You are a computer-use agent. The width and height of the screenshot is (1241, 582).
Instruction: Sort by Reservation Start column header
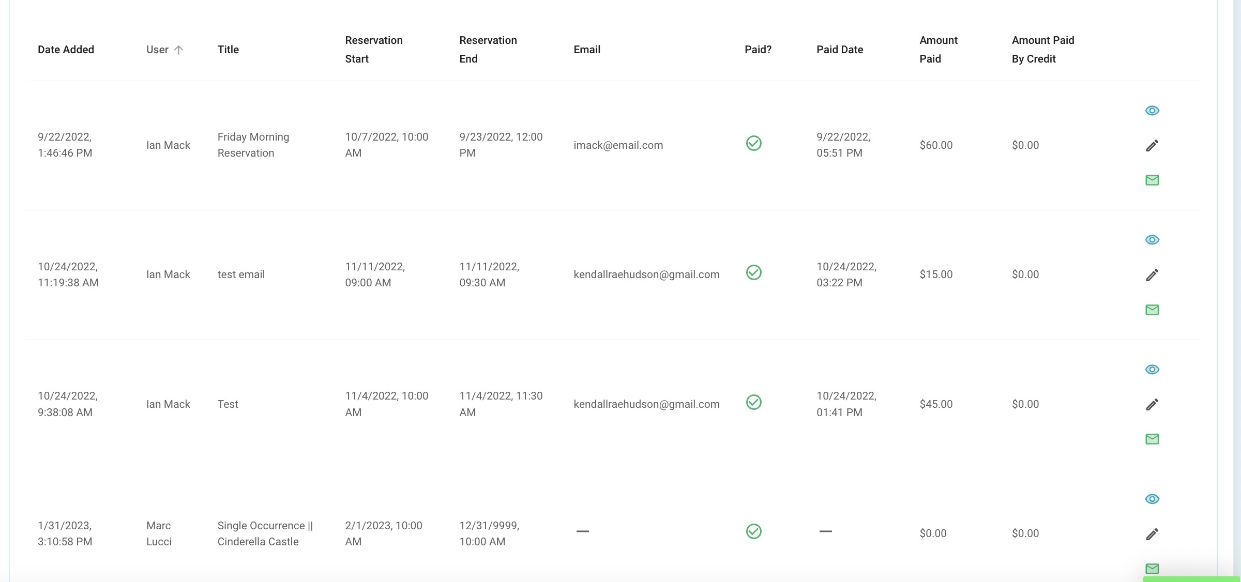coord(374,50)
